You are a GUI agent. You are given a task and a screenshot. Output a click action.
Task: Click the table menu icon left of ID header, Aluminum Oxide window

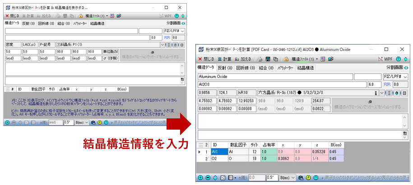[x=201, y=145]
